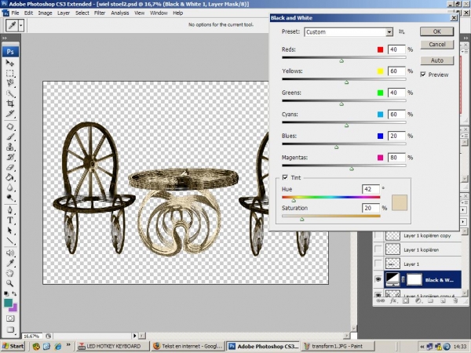Click the new adjustment layer icon

(x=418, y=300)
